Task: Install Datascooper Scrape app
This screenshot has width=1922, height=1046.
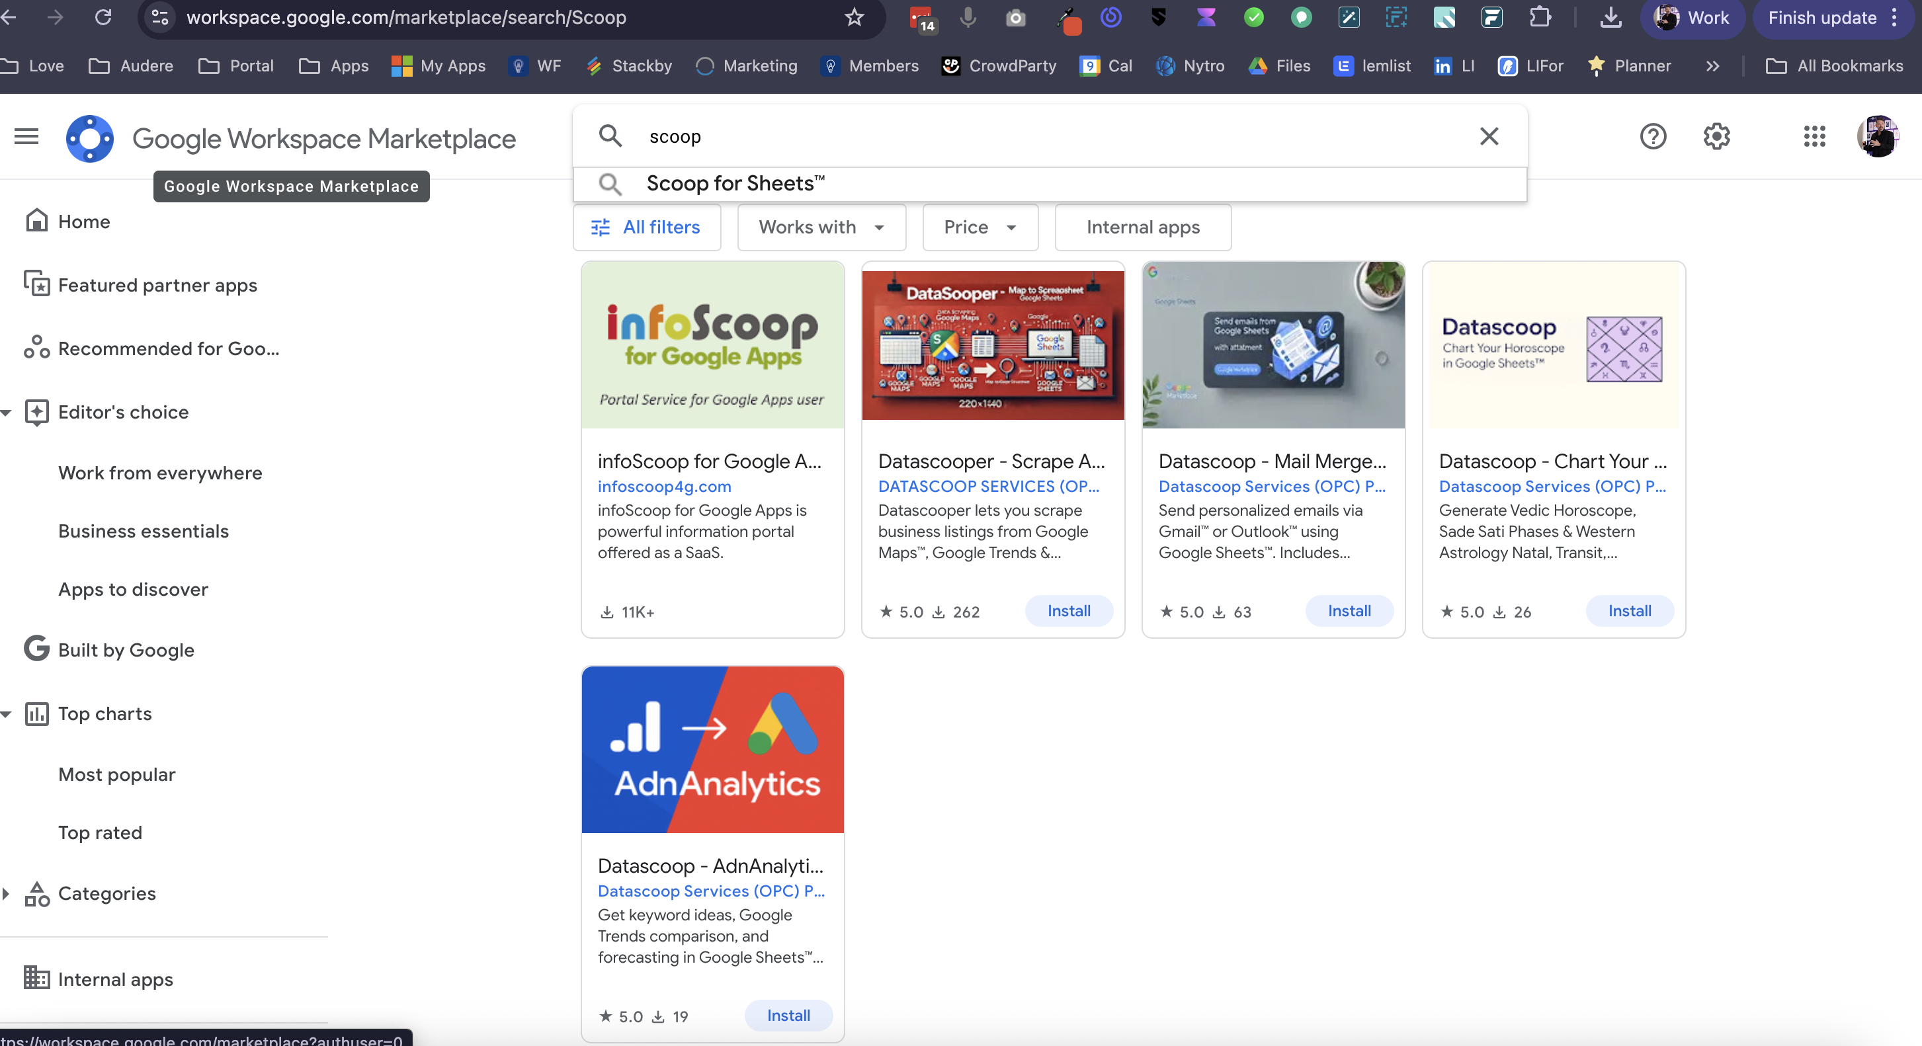Action: point(1068,611)
